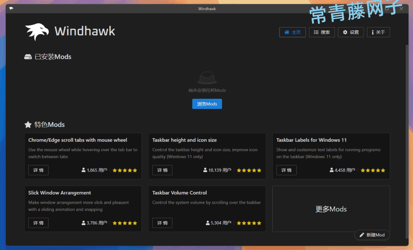Viewport: 413px width, 250px height.
Task: Open details for Taskbar Labels for Windows 11
Action: click(286, 170)
